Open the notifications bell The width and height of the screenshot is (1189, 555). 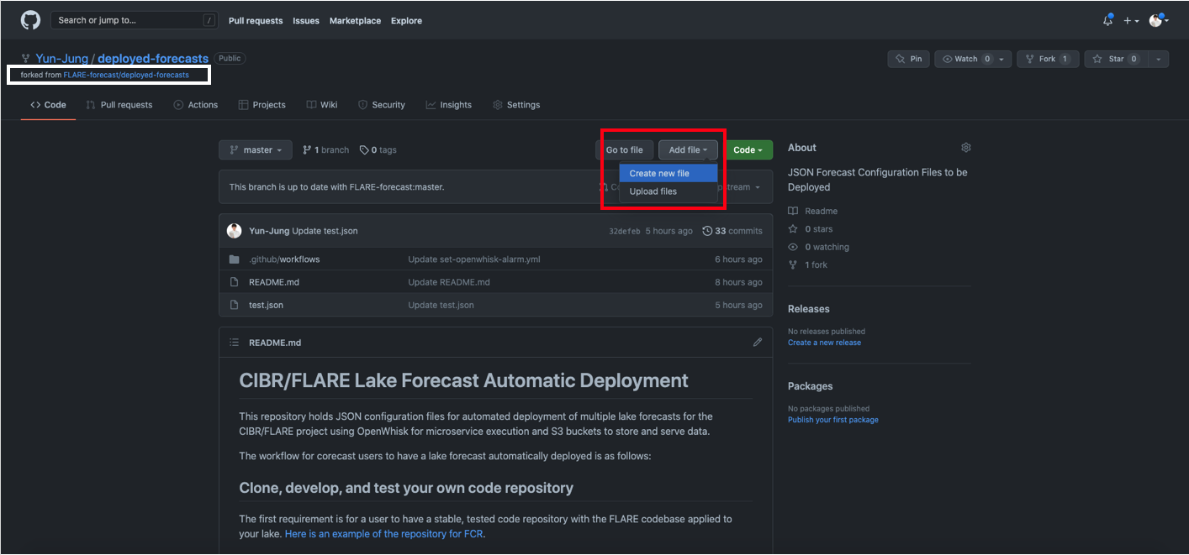click(x=1107, y=20)
